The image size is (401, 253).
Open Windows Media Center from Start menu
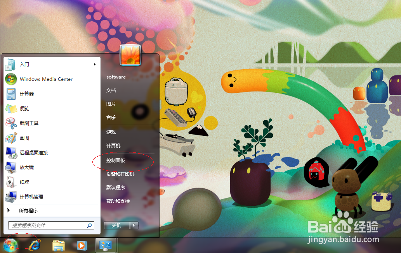[47, 79]
